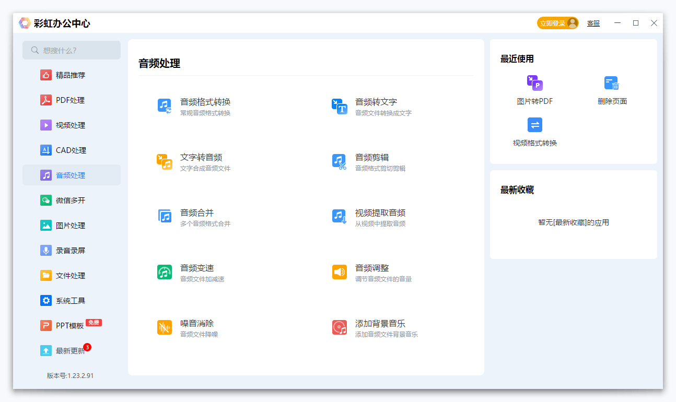This screenshot has width=676, height=402.
Task: Launch 添加背景音乐 tool title
Action: pyautogui.click(x=380, y=323)
